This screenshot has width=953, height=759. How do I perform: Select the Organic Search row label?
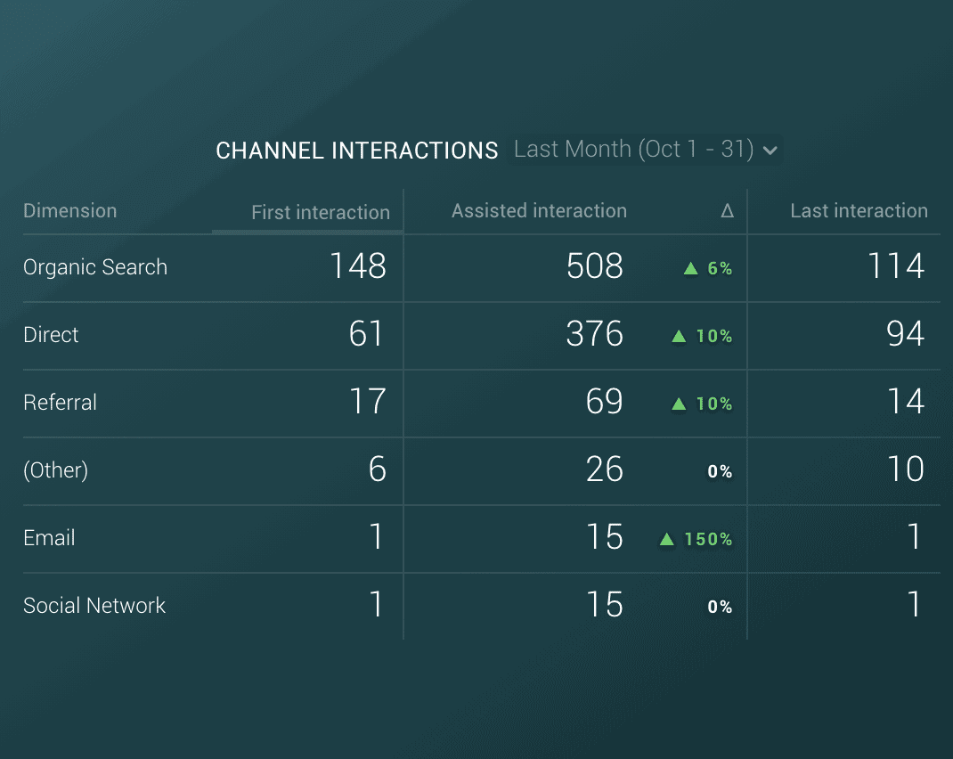tap(95, 267)
